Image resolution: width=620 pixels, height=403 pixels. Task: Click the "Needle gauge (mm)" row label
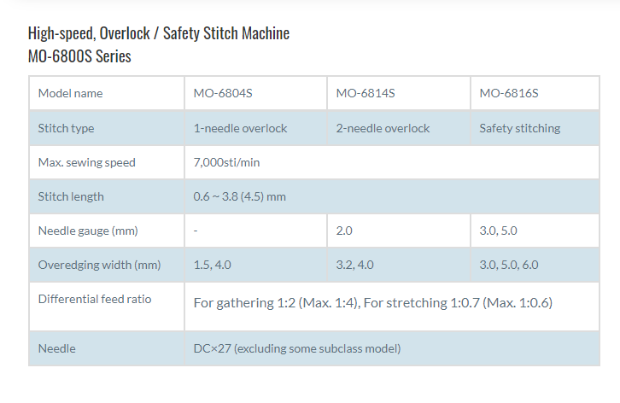point(88,231)
